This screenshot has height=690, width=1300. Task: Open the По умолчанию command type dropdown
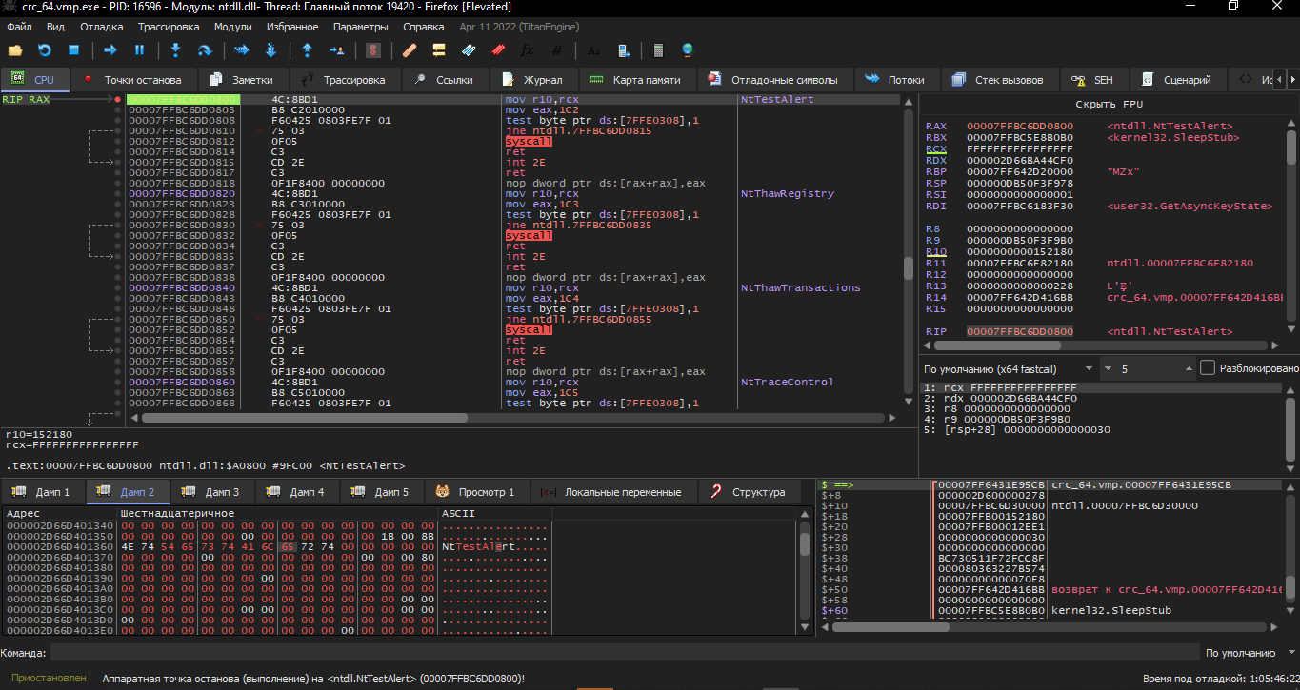pyautogui.click(x=1249, y=653)
